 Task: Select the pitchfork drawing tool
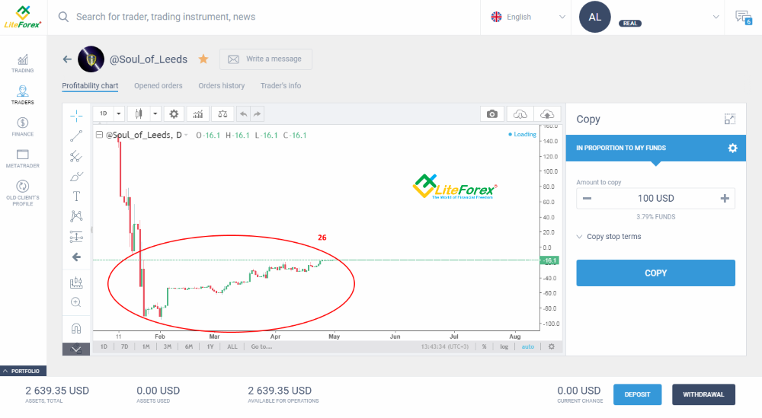(76, 156)
